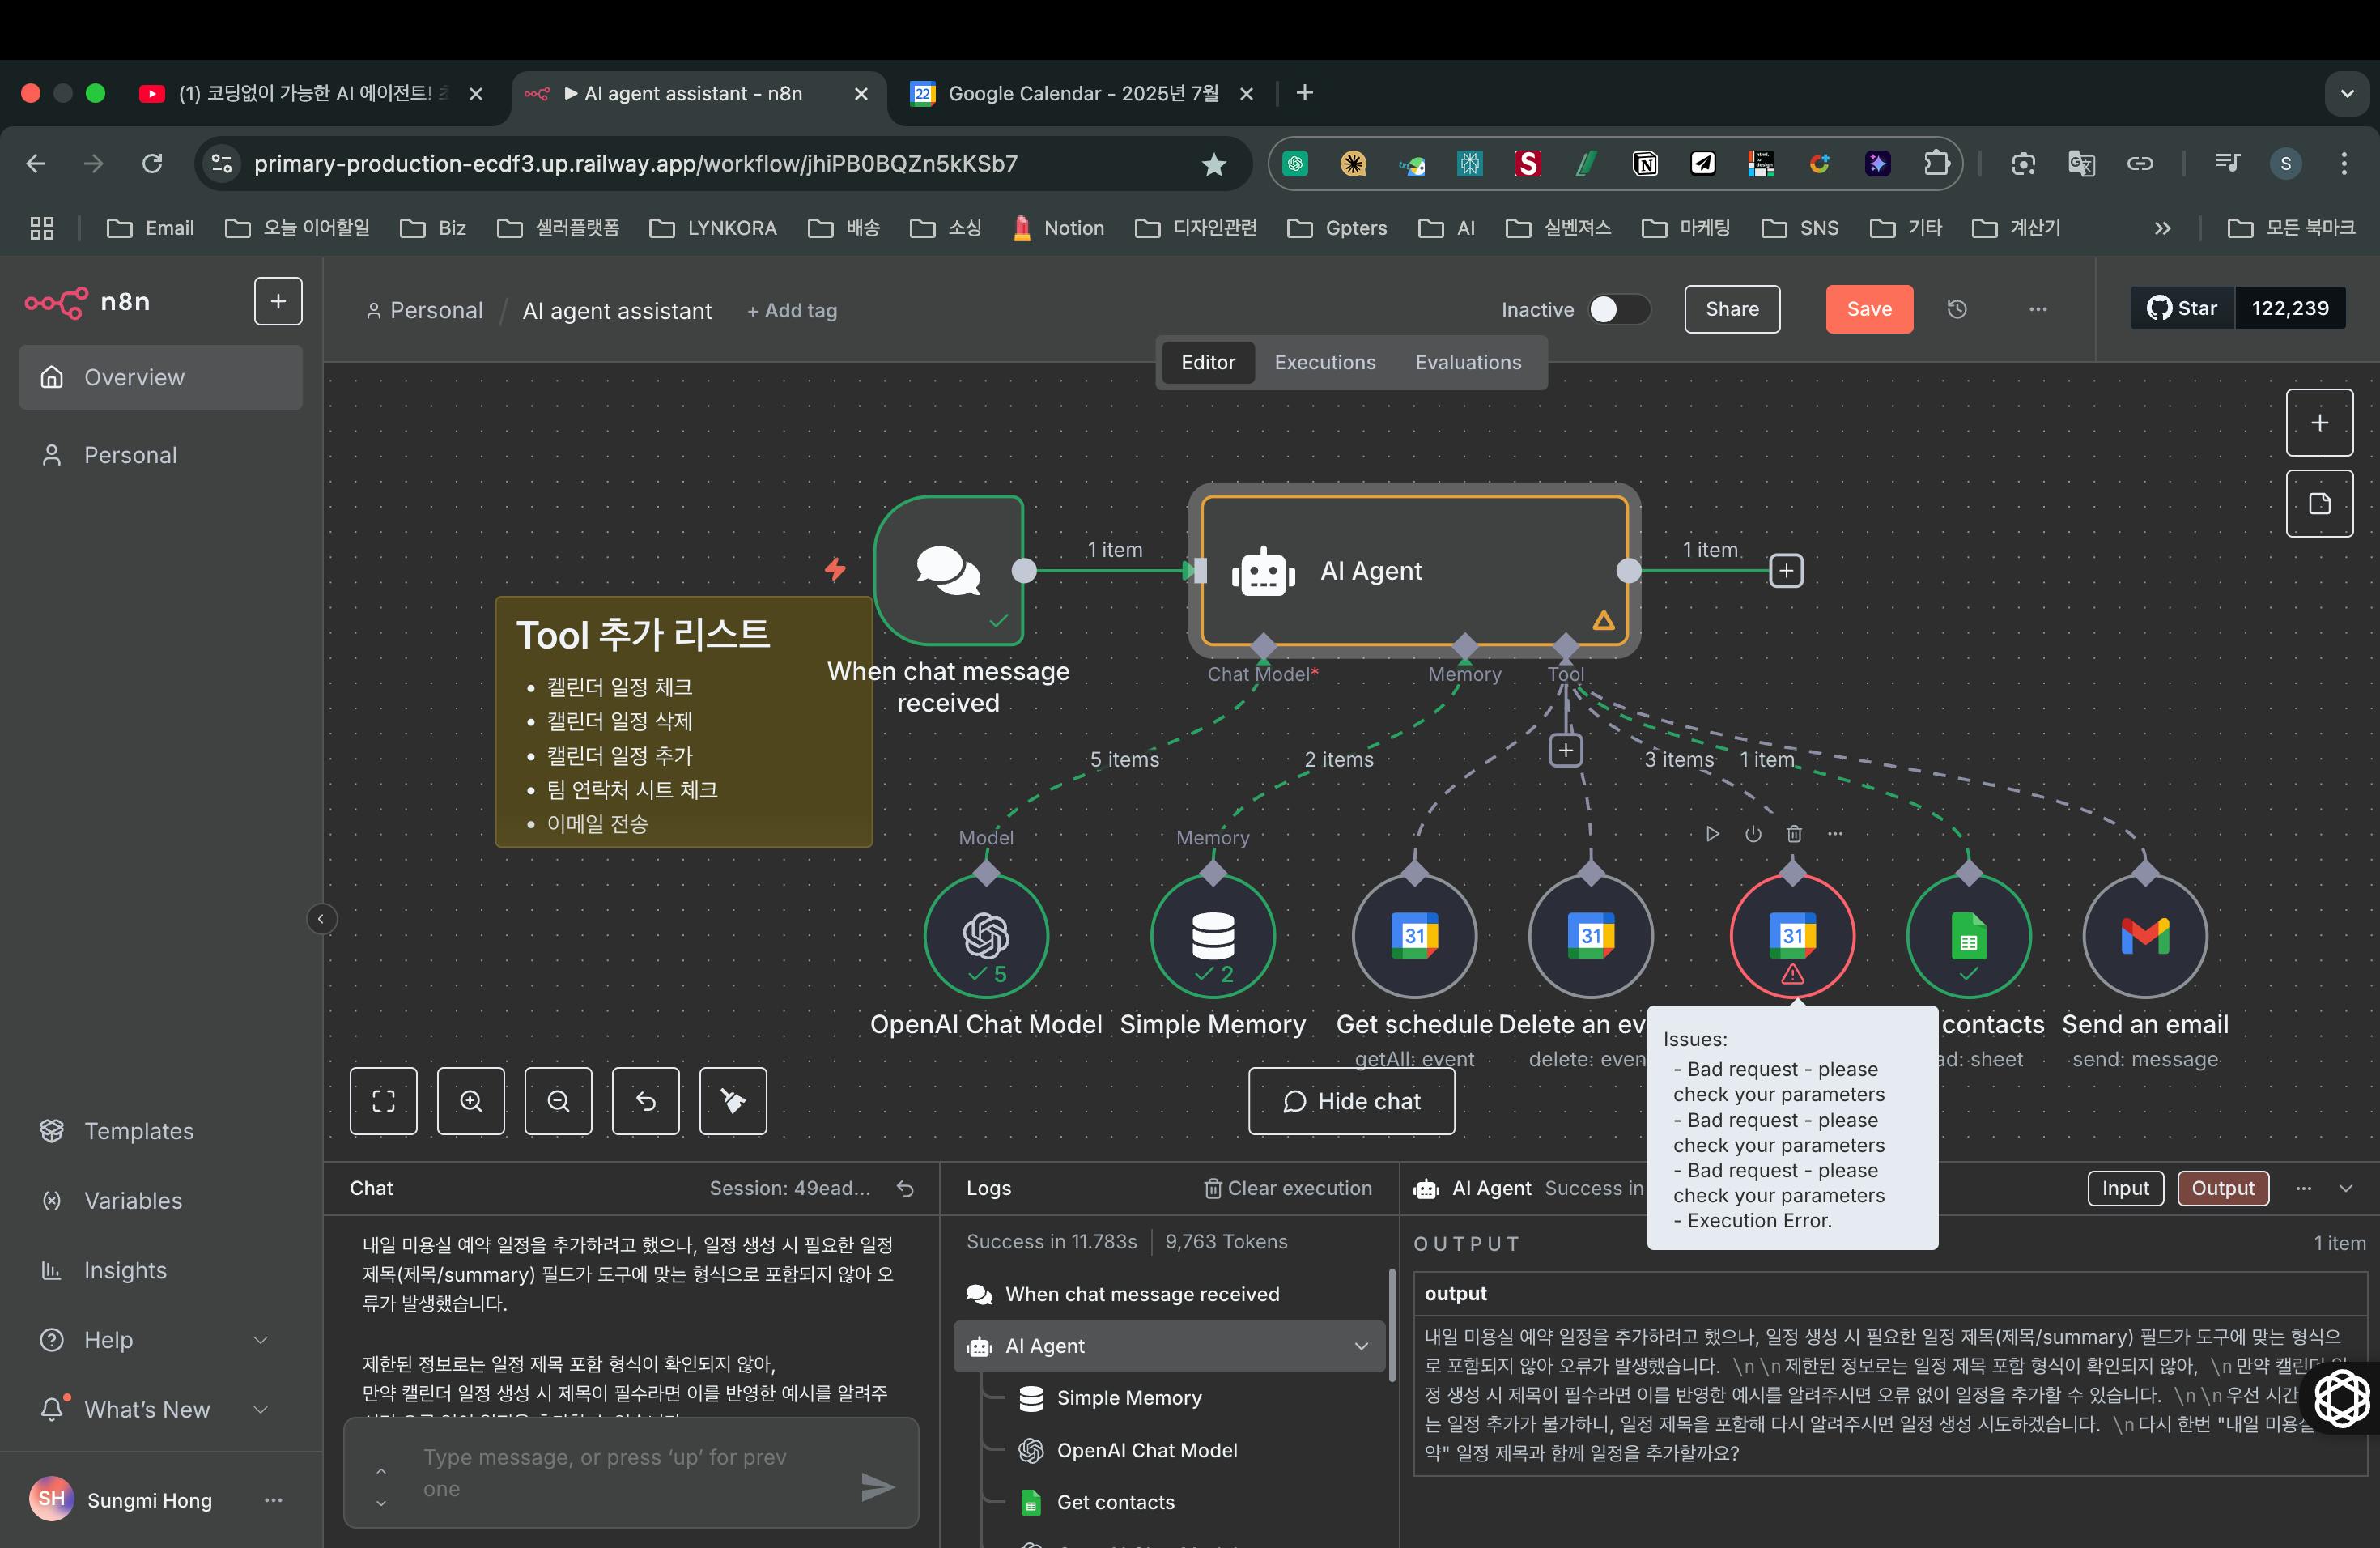Screen dimensions: 2380x1548
Task: Deactivate the node with the power icon
Action: click(1753, 833)
